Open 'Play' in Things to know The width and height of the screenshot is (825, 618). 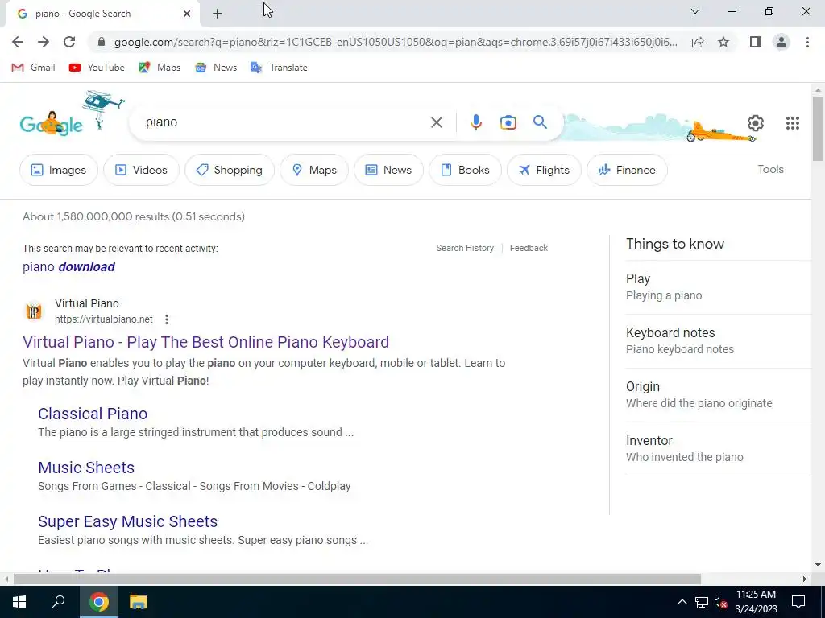718,287
